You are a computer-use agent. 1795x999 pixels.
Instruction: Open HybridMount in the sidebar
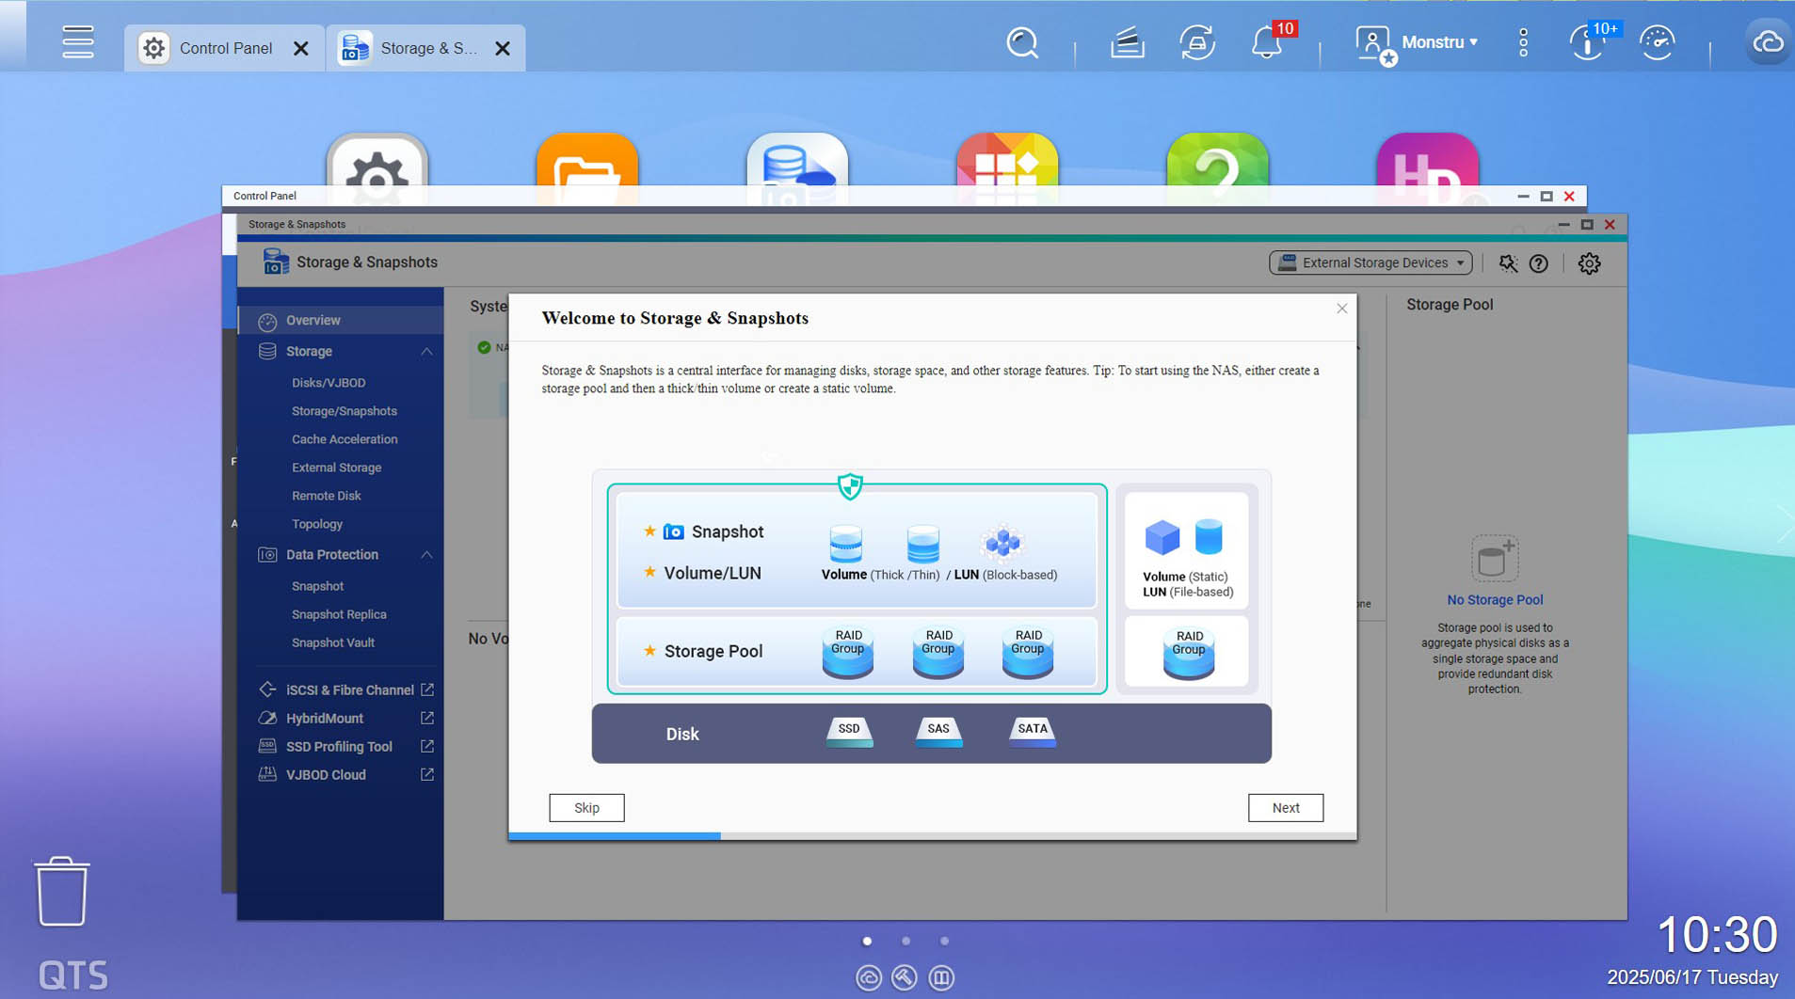coord(325,719)
